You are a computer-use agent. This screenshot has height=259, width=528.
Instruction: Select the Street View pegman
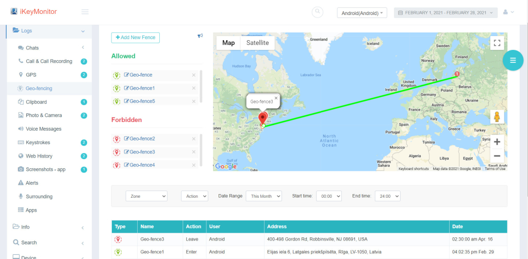[x=497, y=117]
